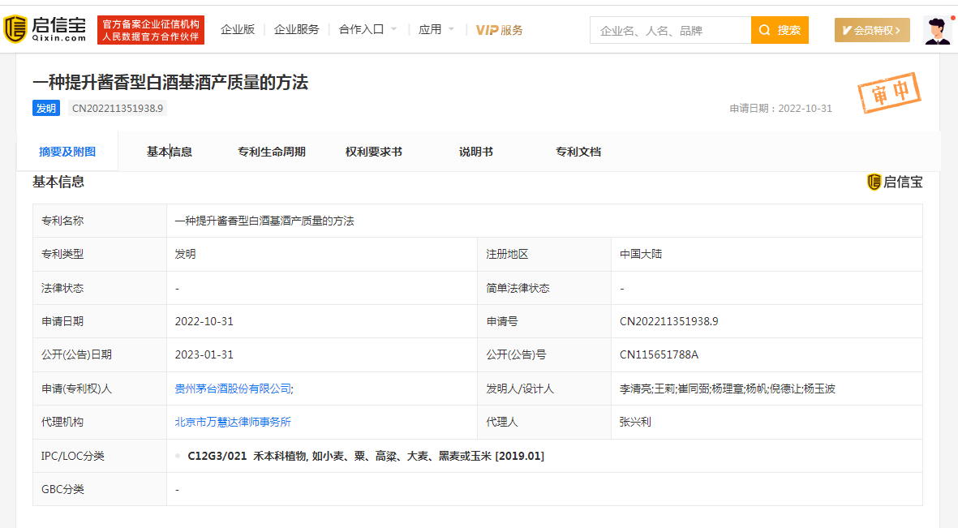Image resolution: width=958 pixels, height=528 pixels.
Task: Focus the company name search field
Action: click(x=670, y=30)
